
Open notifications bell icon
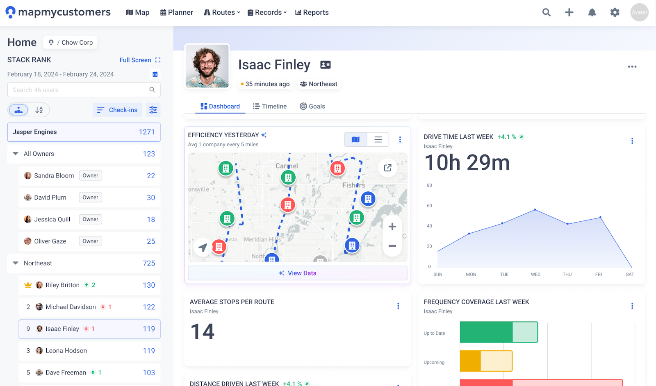point(592,12)
